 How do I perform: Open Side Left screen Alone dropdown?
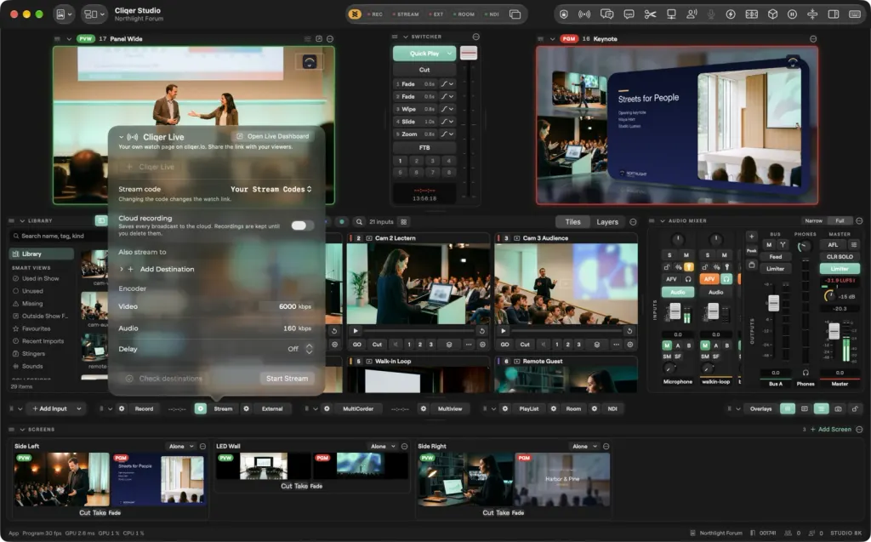pyautogui.click(x=182, y=447)
